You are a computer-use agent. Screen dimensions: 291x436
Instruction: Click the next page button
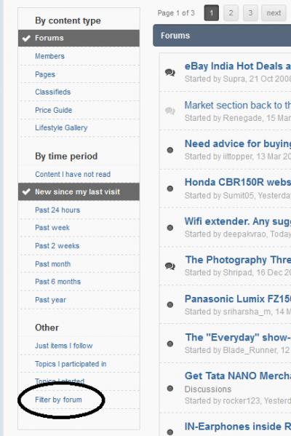click(274, 13)
